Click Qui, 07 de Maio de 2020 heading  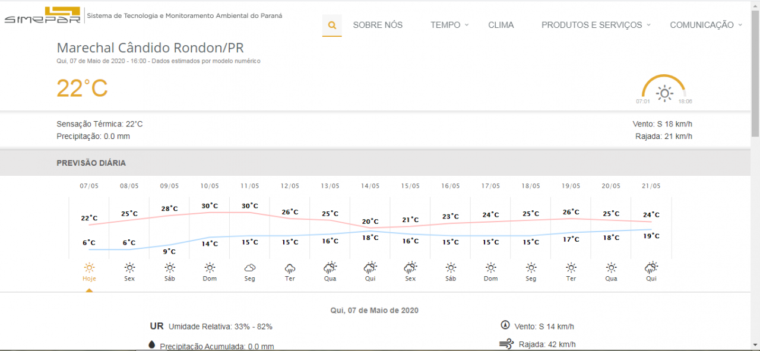(x=375, y=310)
